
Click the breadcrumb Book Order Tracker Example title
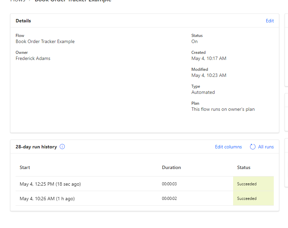[73, 1]
